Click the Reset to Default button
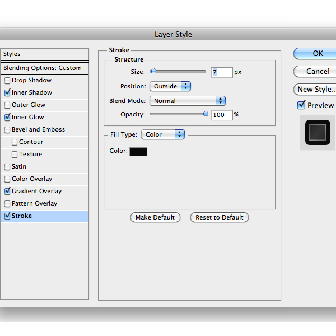Image resolution: width=336 pixels, height=336 pixels. tap(220, 217)
